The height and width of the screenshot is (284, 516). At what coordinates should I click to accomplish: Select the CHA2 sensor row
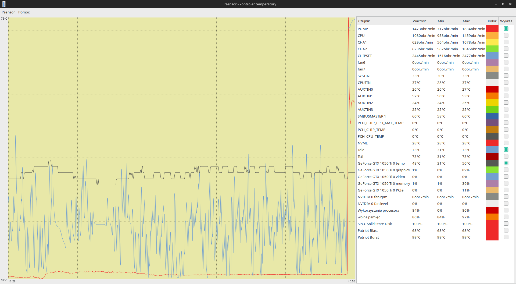[x=435, y=49]
